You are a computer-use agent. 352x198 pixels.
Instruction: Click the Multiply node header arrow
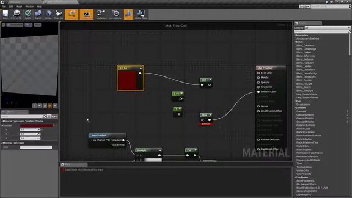[x=160, y=150]
